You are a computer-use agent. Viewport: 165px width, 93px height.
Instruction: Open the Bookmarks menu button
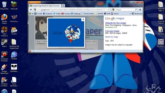click(137, 14)
